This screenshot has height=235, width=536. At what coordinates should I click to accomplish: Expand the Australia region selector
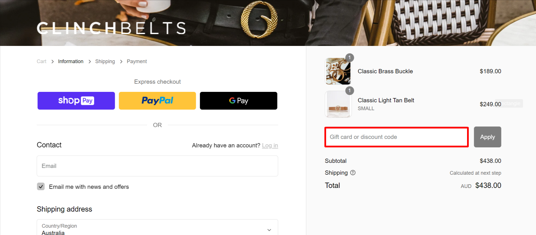tap(269, 229)
